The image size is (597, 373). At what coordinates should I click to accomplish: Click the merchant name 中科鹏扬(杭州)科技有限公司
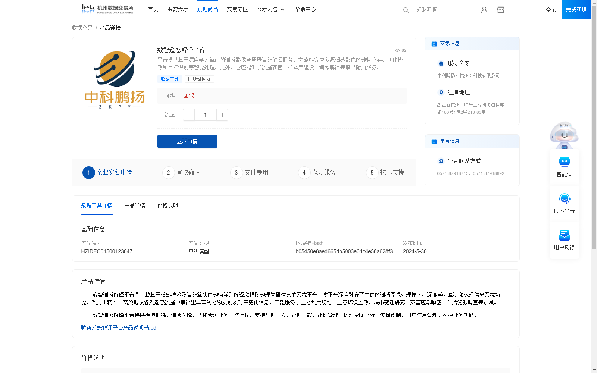point(468,76)
